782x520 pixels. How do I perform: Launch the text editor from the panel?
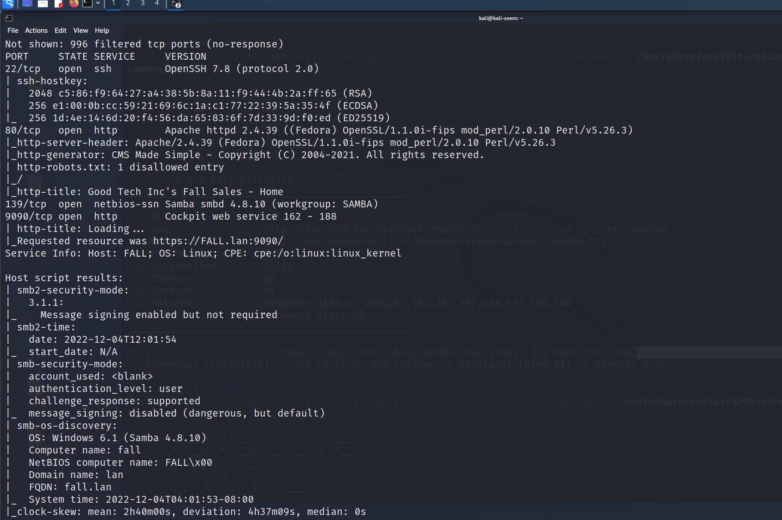58,4
